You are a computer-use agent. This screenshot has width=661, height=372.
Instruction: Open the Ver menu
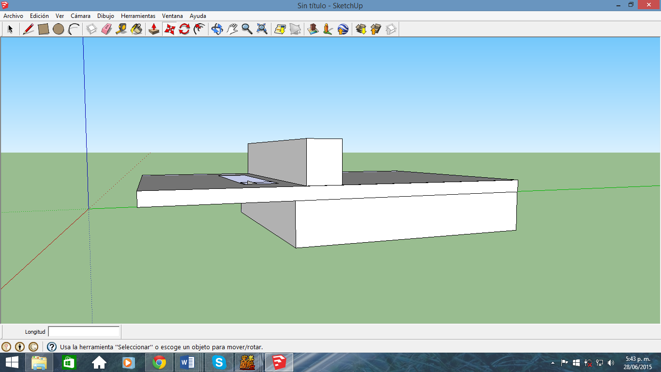coord(60,16)
